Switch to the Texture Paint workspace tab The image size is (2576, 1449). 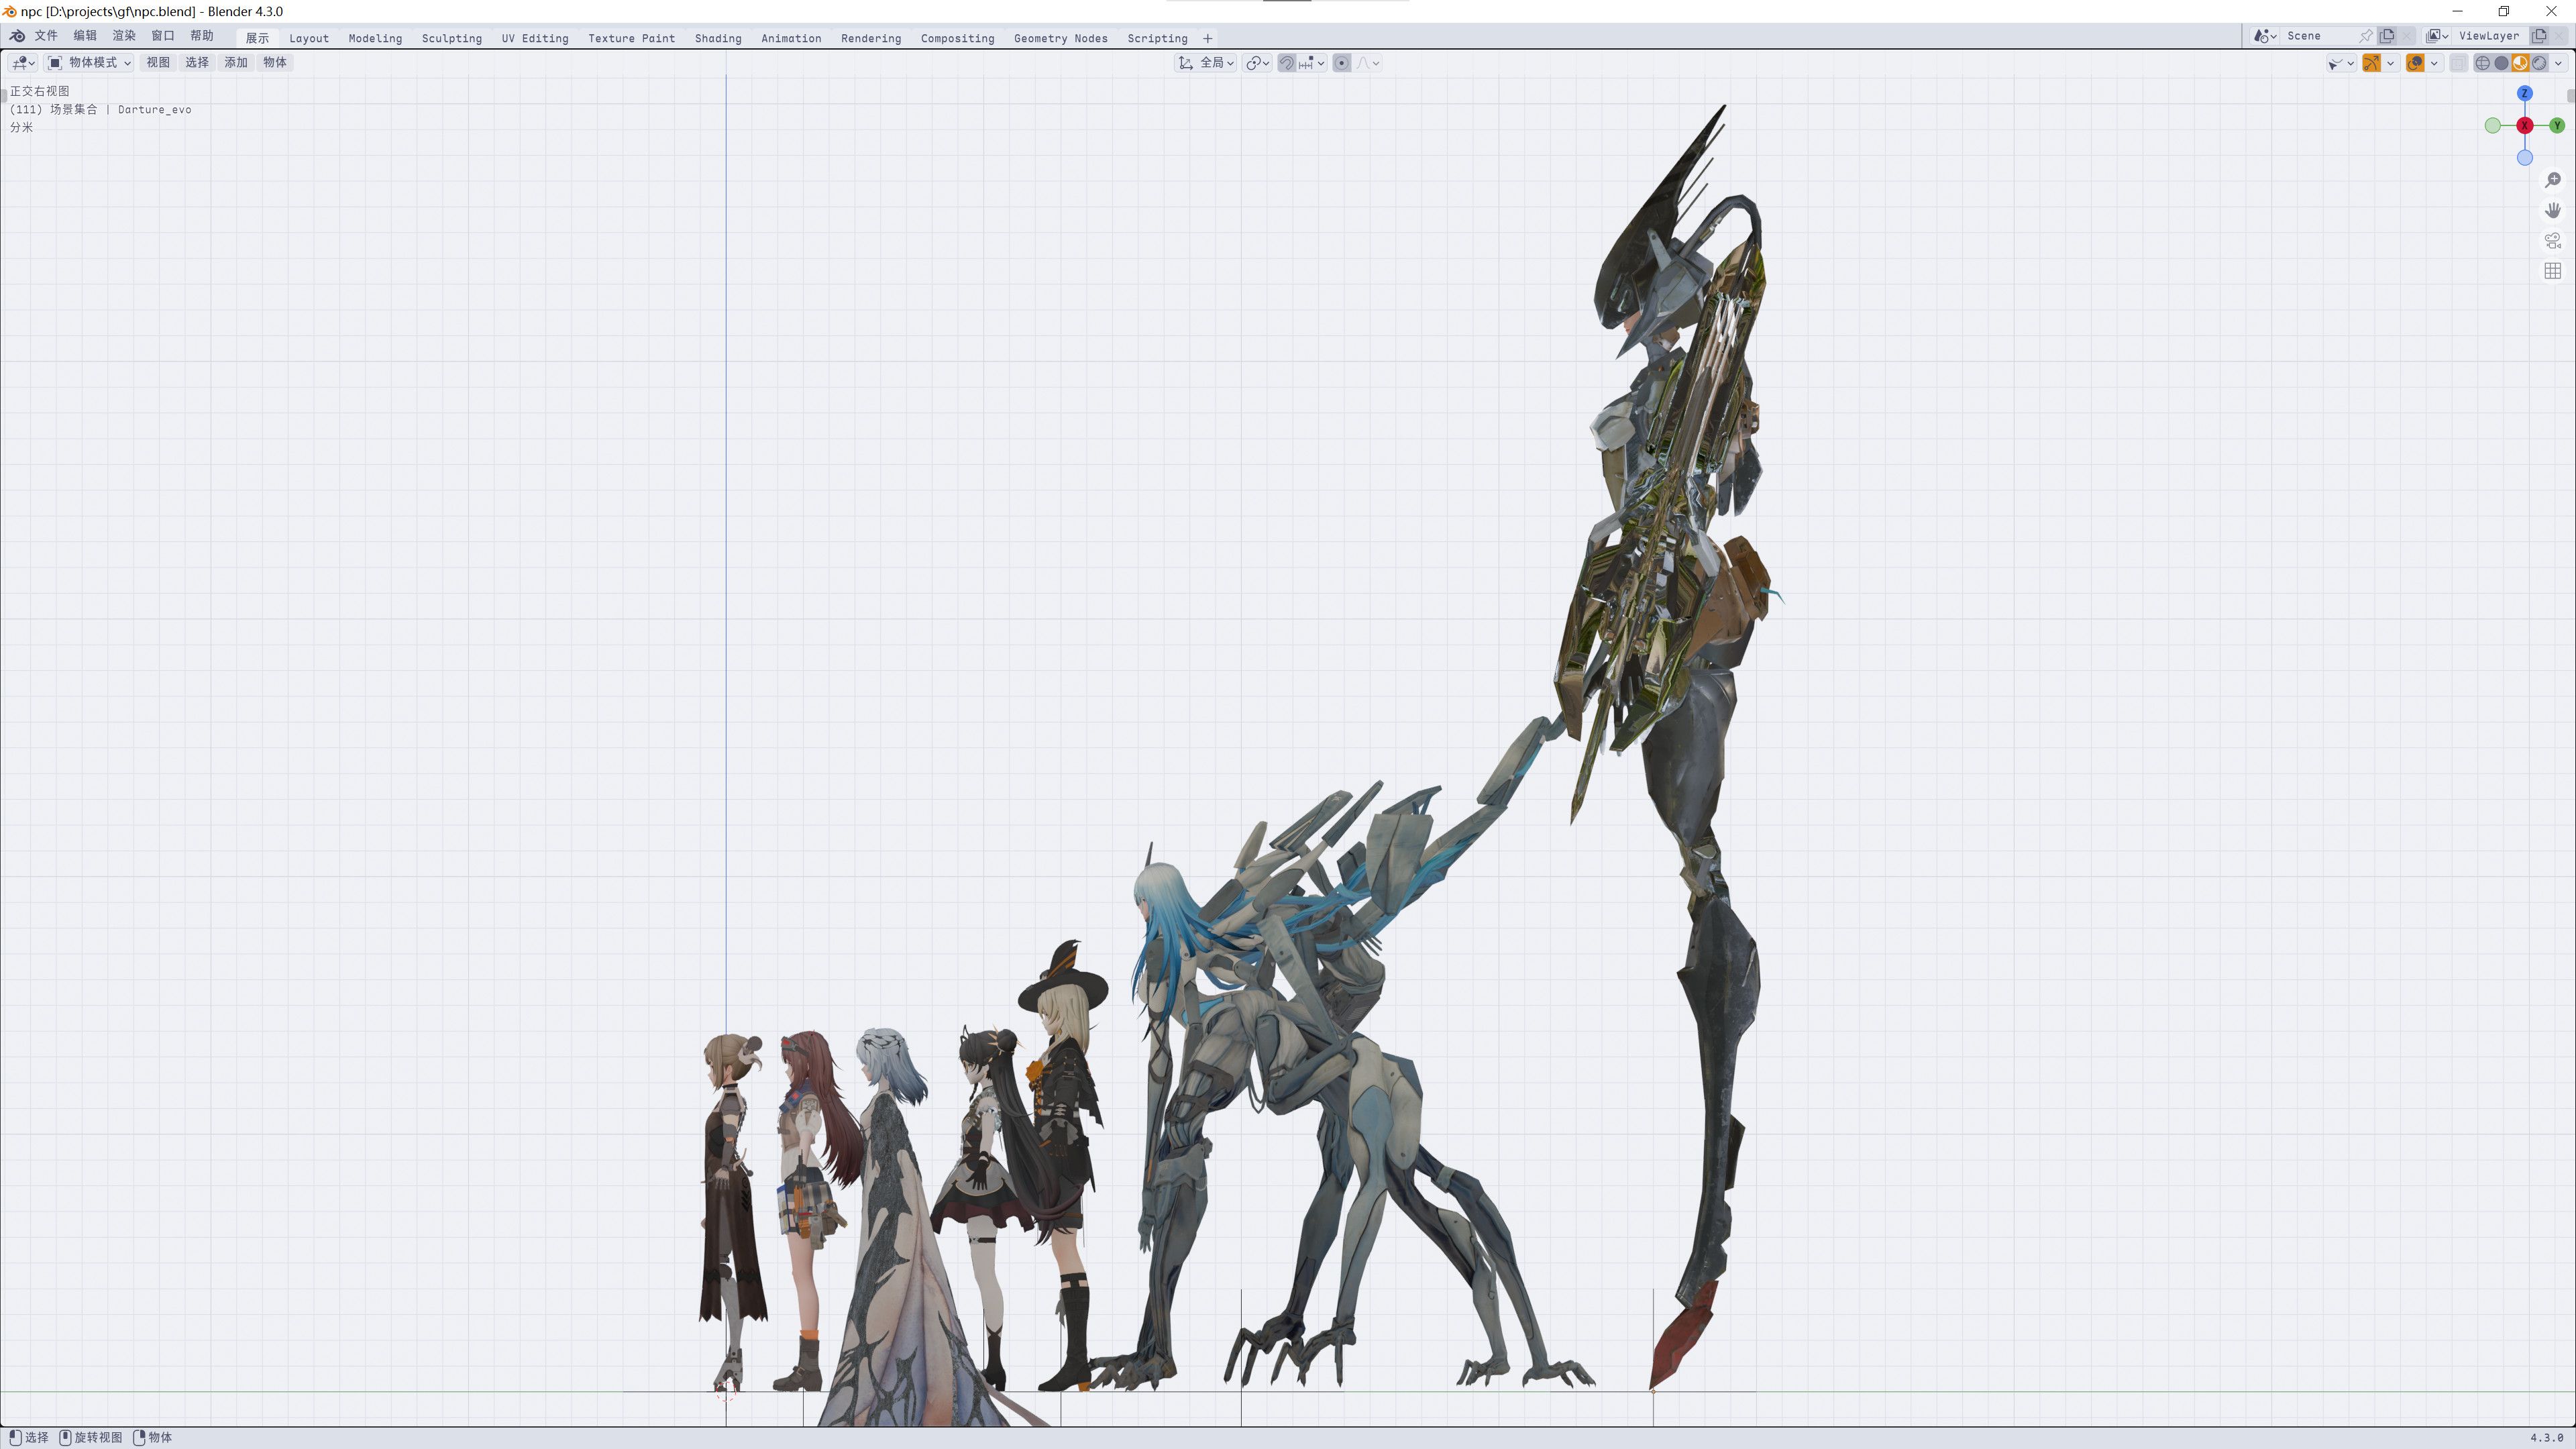[631, 38]
